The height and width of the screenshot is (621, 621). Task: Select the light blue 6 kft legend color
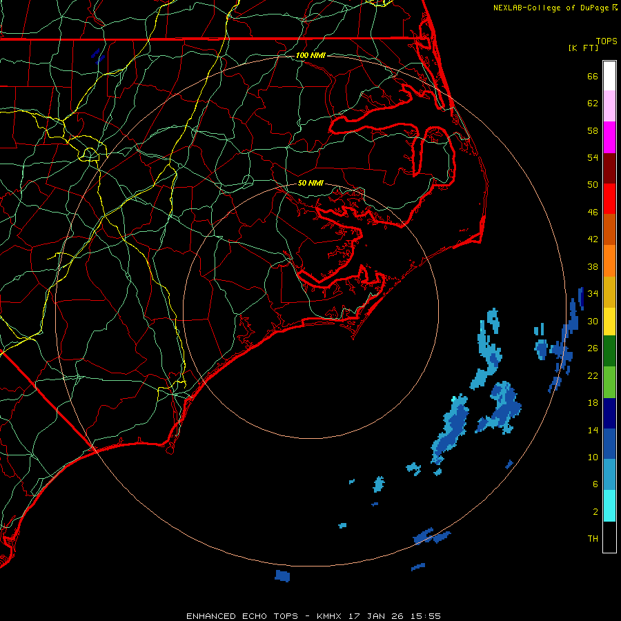(x=609, y=475)
